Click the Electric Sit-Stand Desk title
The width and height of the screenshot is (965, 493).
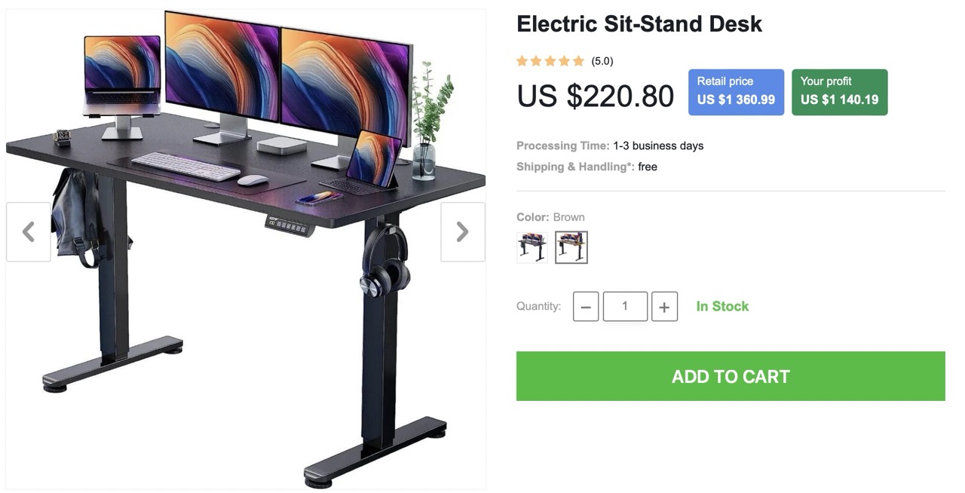click(x=639, y=24)
